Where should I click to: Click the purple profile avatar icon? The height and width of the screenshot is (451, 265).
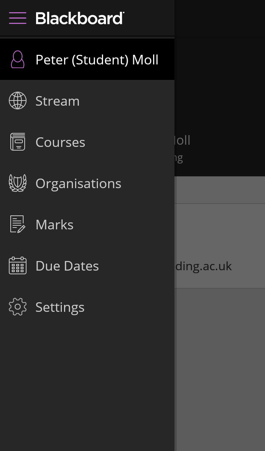pos(18,60)
